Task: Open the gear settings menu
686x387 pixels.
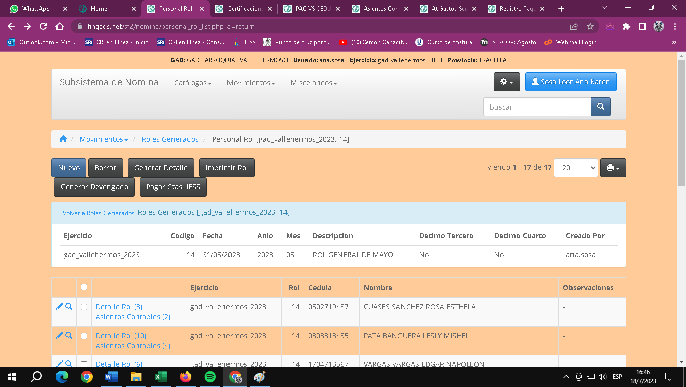Action: (506, 82)
